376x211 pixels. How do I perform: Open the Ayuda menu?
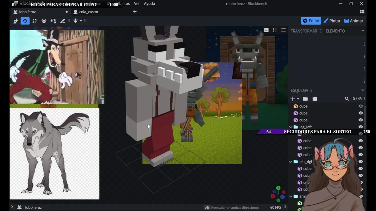pos(149,4)
